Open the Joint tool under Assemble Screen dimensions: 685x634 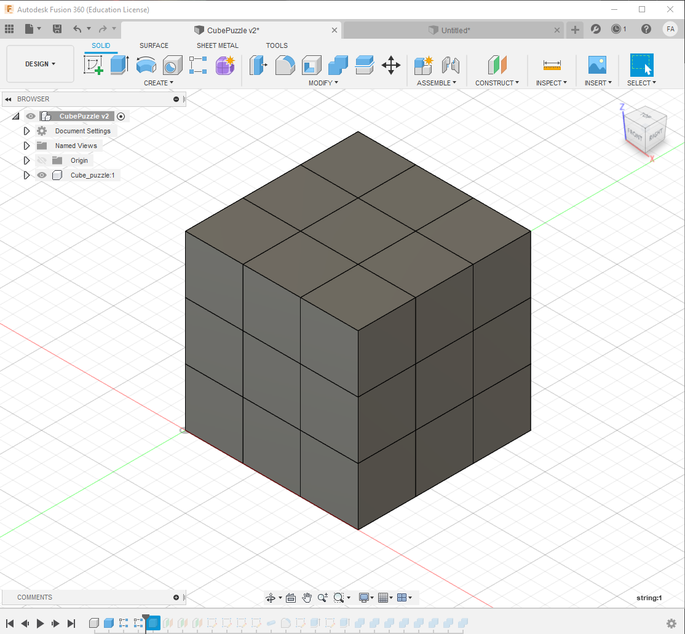451,65
